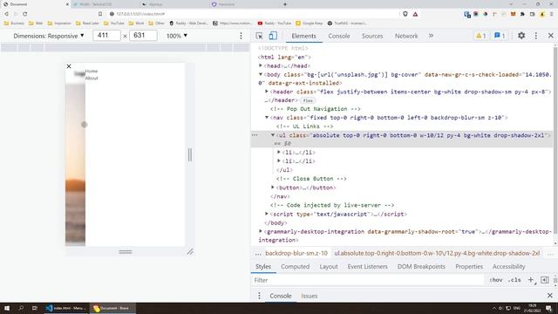Close the DevTools panel
558x314 pixels.
coord(550,36)
